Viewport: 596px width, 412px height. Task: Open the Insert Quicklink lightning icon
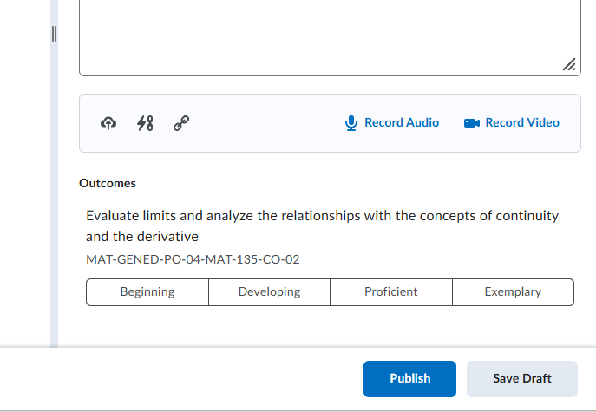click(x=145, y=123)
